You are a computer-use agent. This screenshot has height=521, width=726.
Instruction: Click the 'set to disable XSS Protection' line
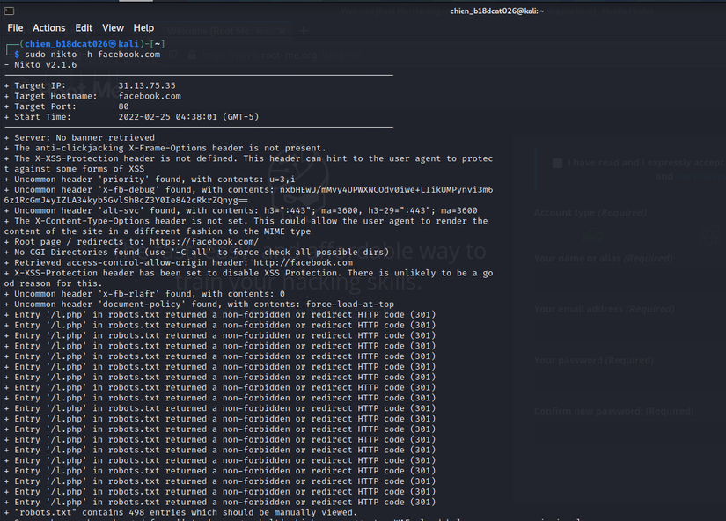(x=248, y=278)
